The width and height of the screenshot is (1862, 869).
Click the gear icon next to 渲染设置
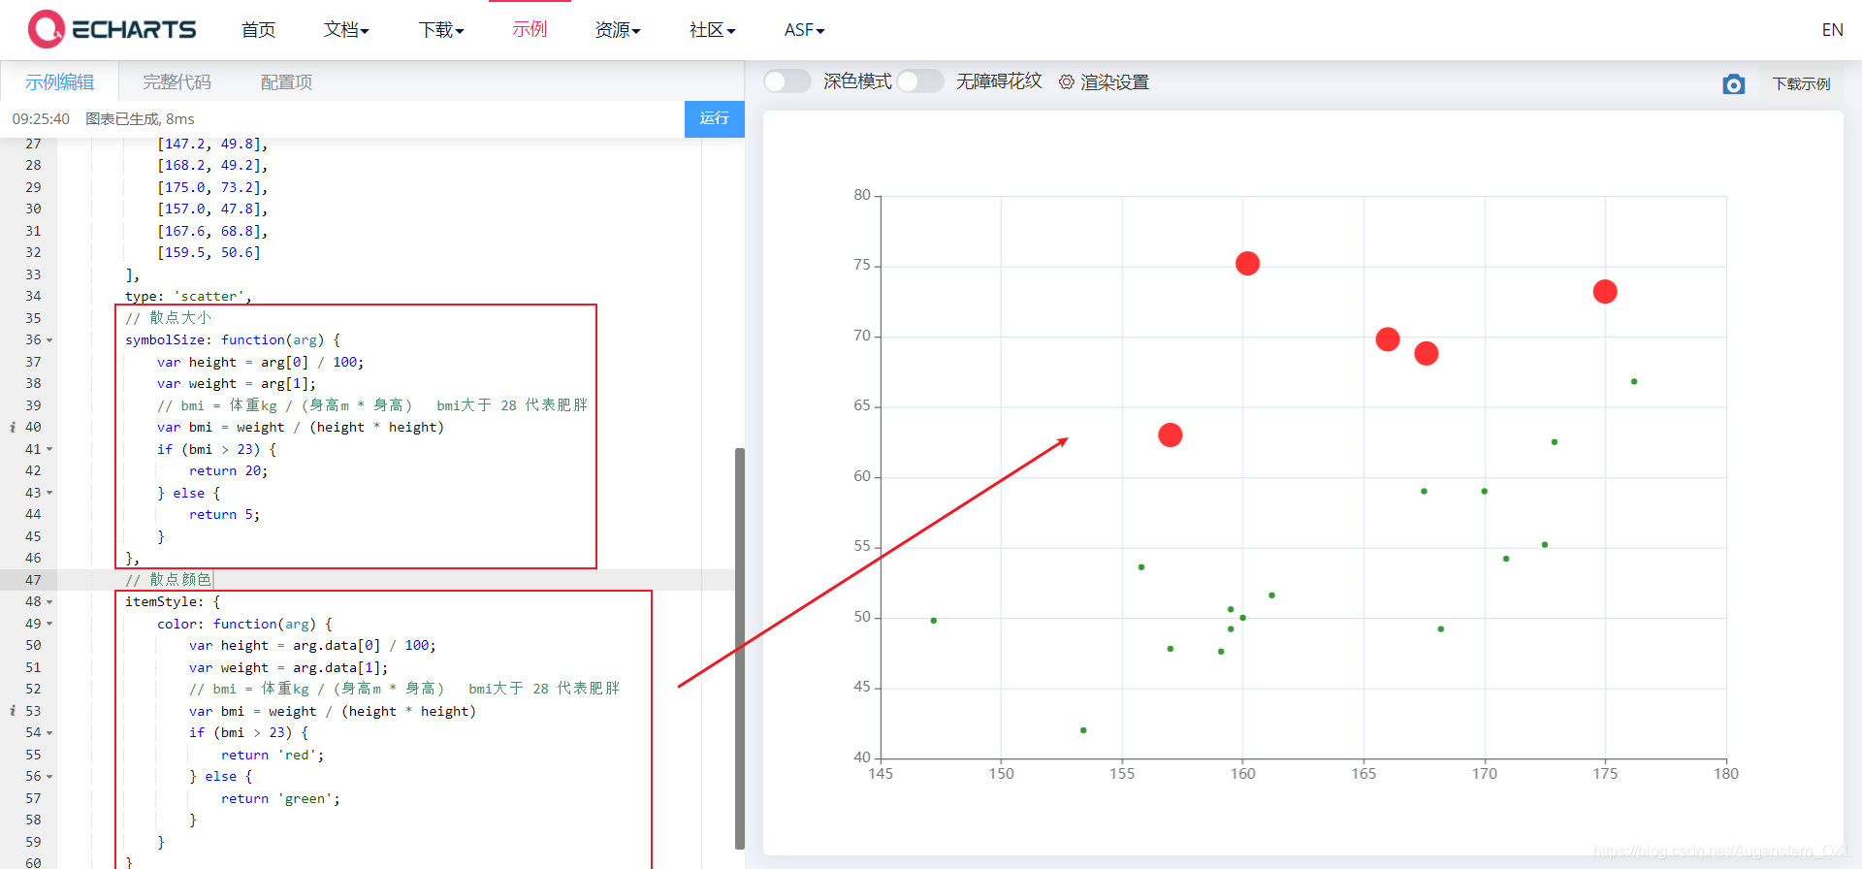click(1066, 82)
